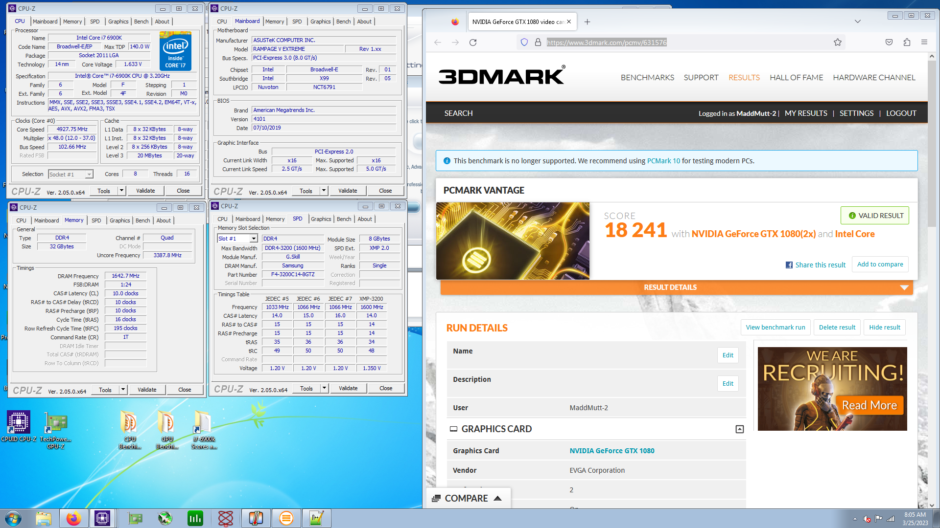The height and width of the screenshot is (528, 940).
Task: Edit the run Name field
Action: 728,355
